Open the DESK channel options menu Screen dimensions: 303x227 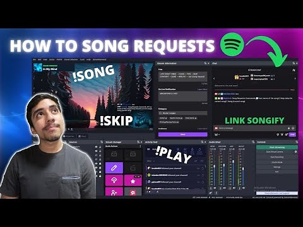211,188
